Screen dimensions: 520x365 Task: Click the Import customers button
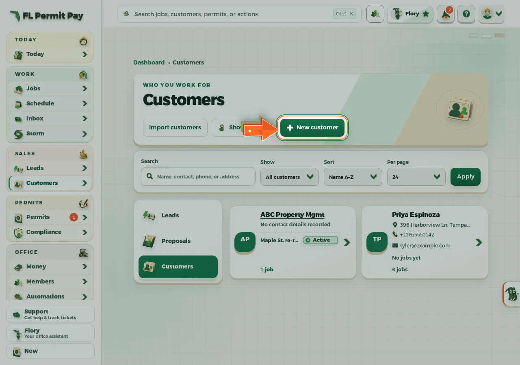pos(175,127)
